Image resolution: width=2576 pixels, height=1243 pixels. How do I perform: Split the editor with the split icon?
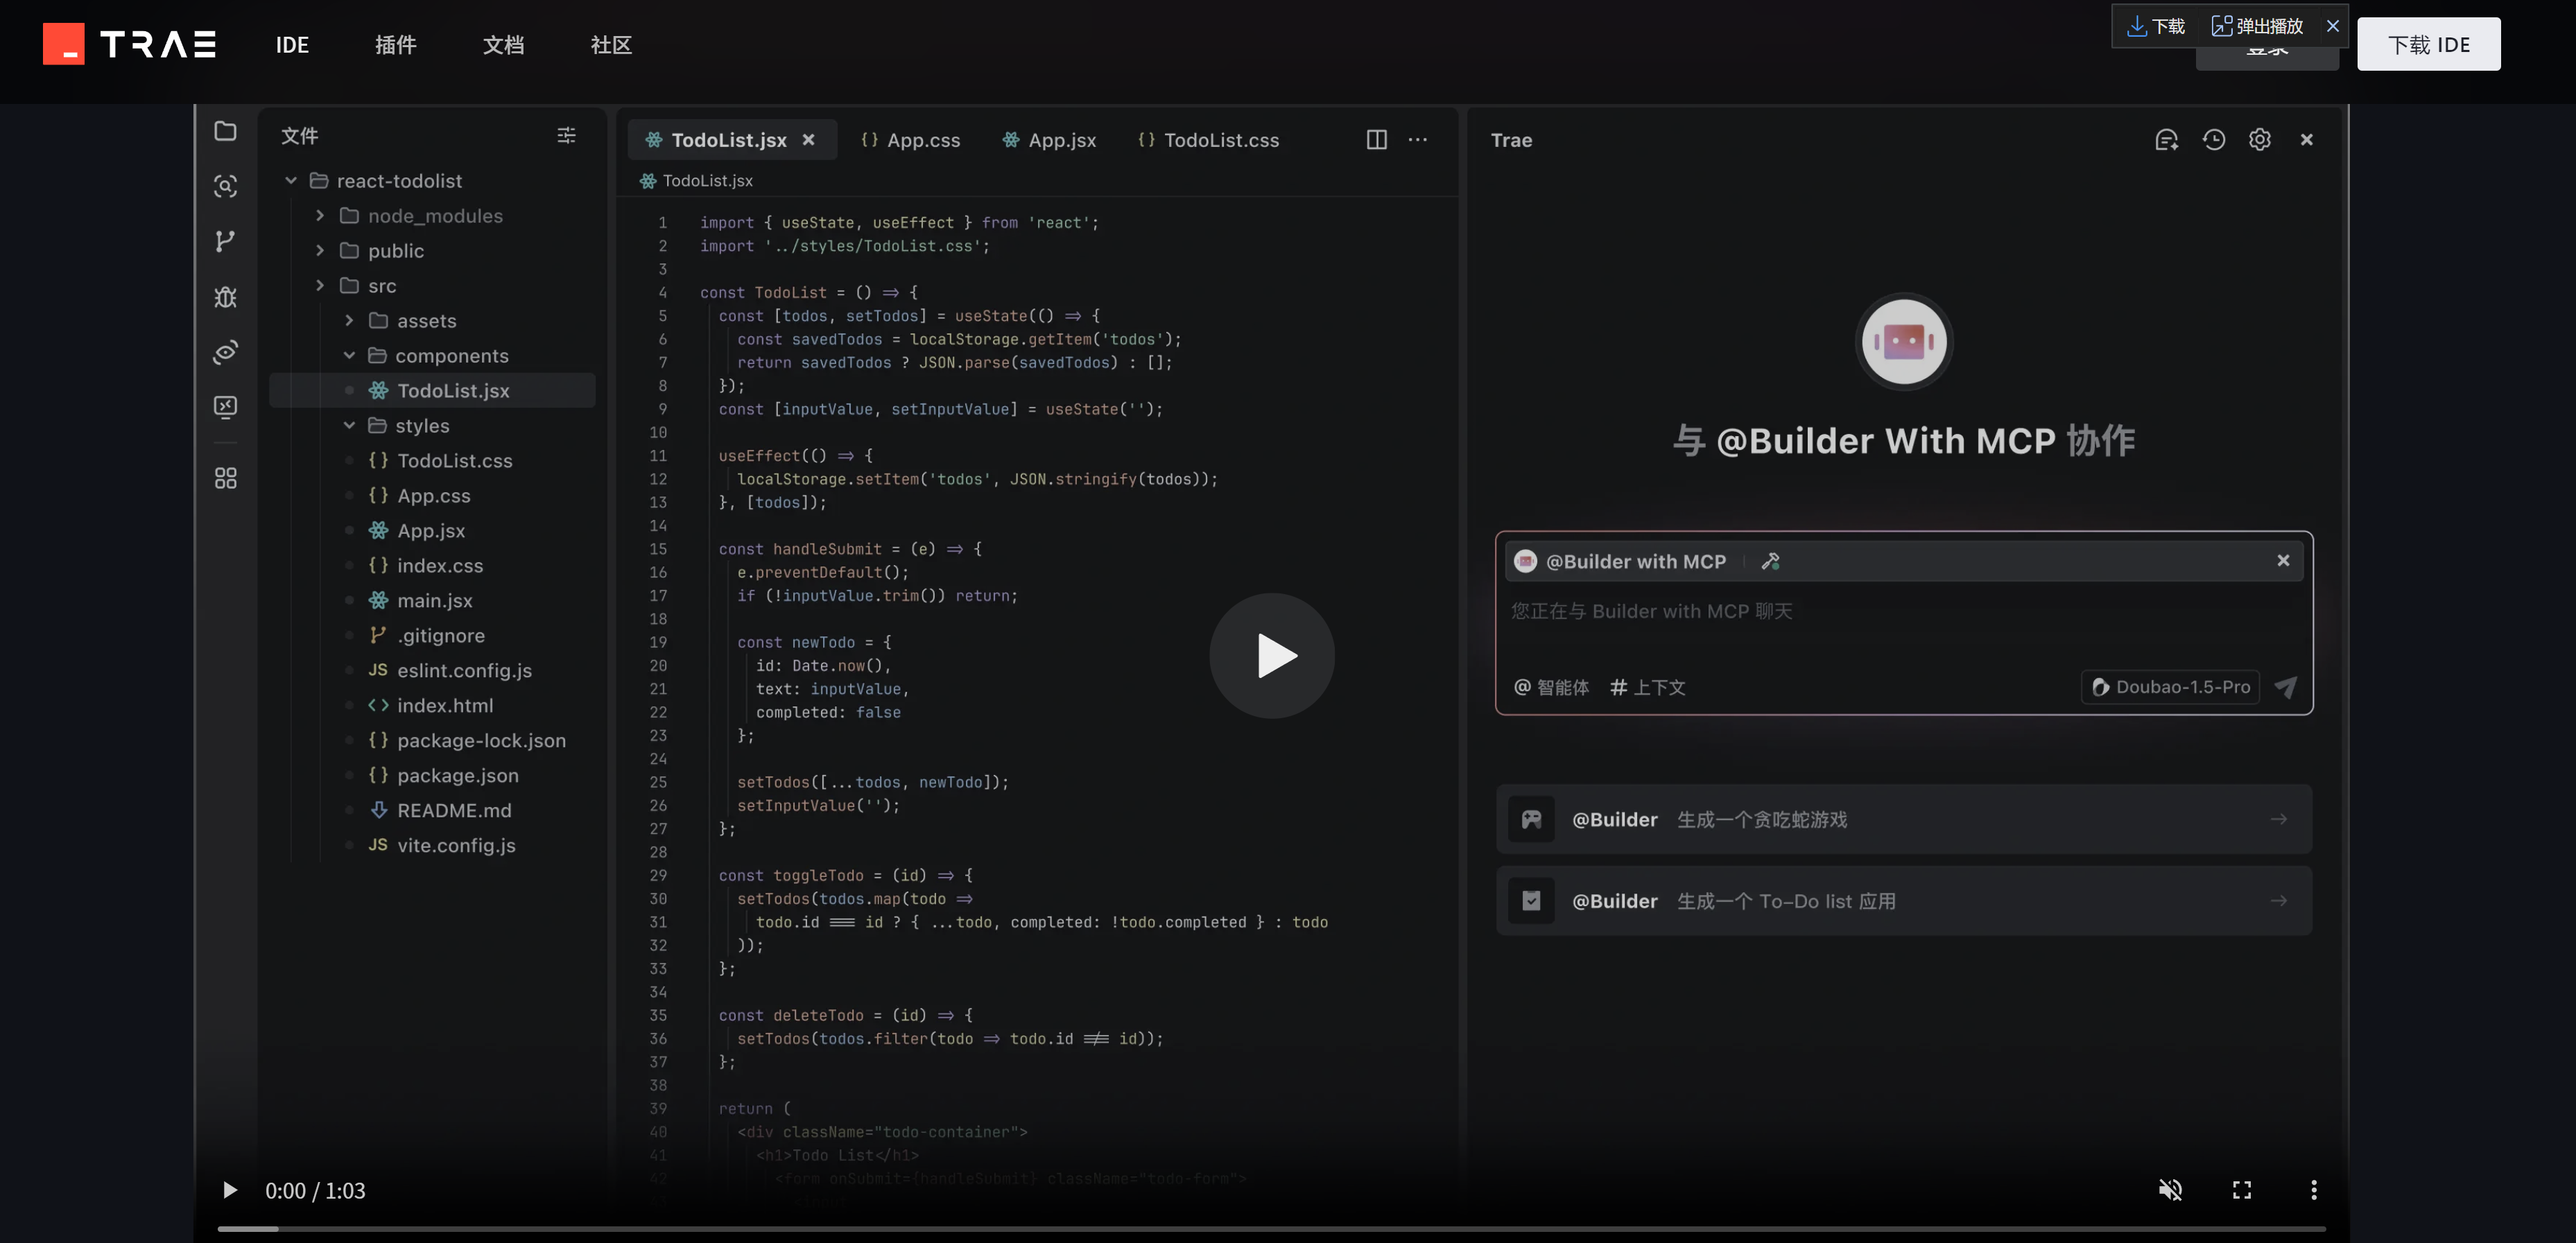pyautogui.click(x=1377, y=140)
